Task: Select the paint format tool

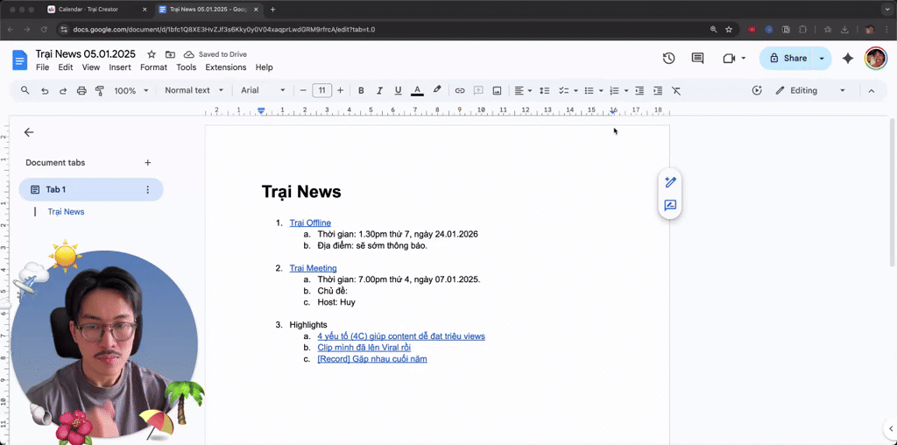Action: coord(100,90)
